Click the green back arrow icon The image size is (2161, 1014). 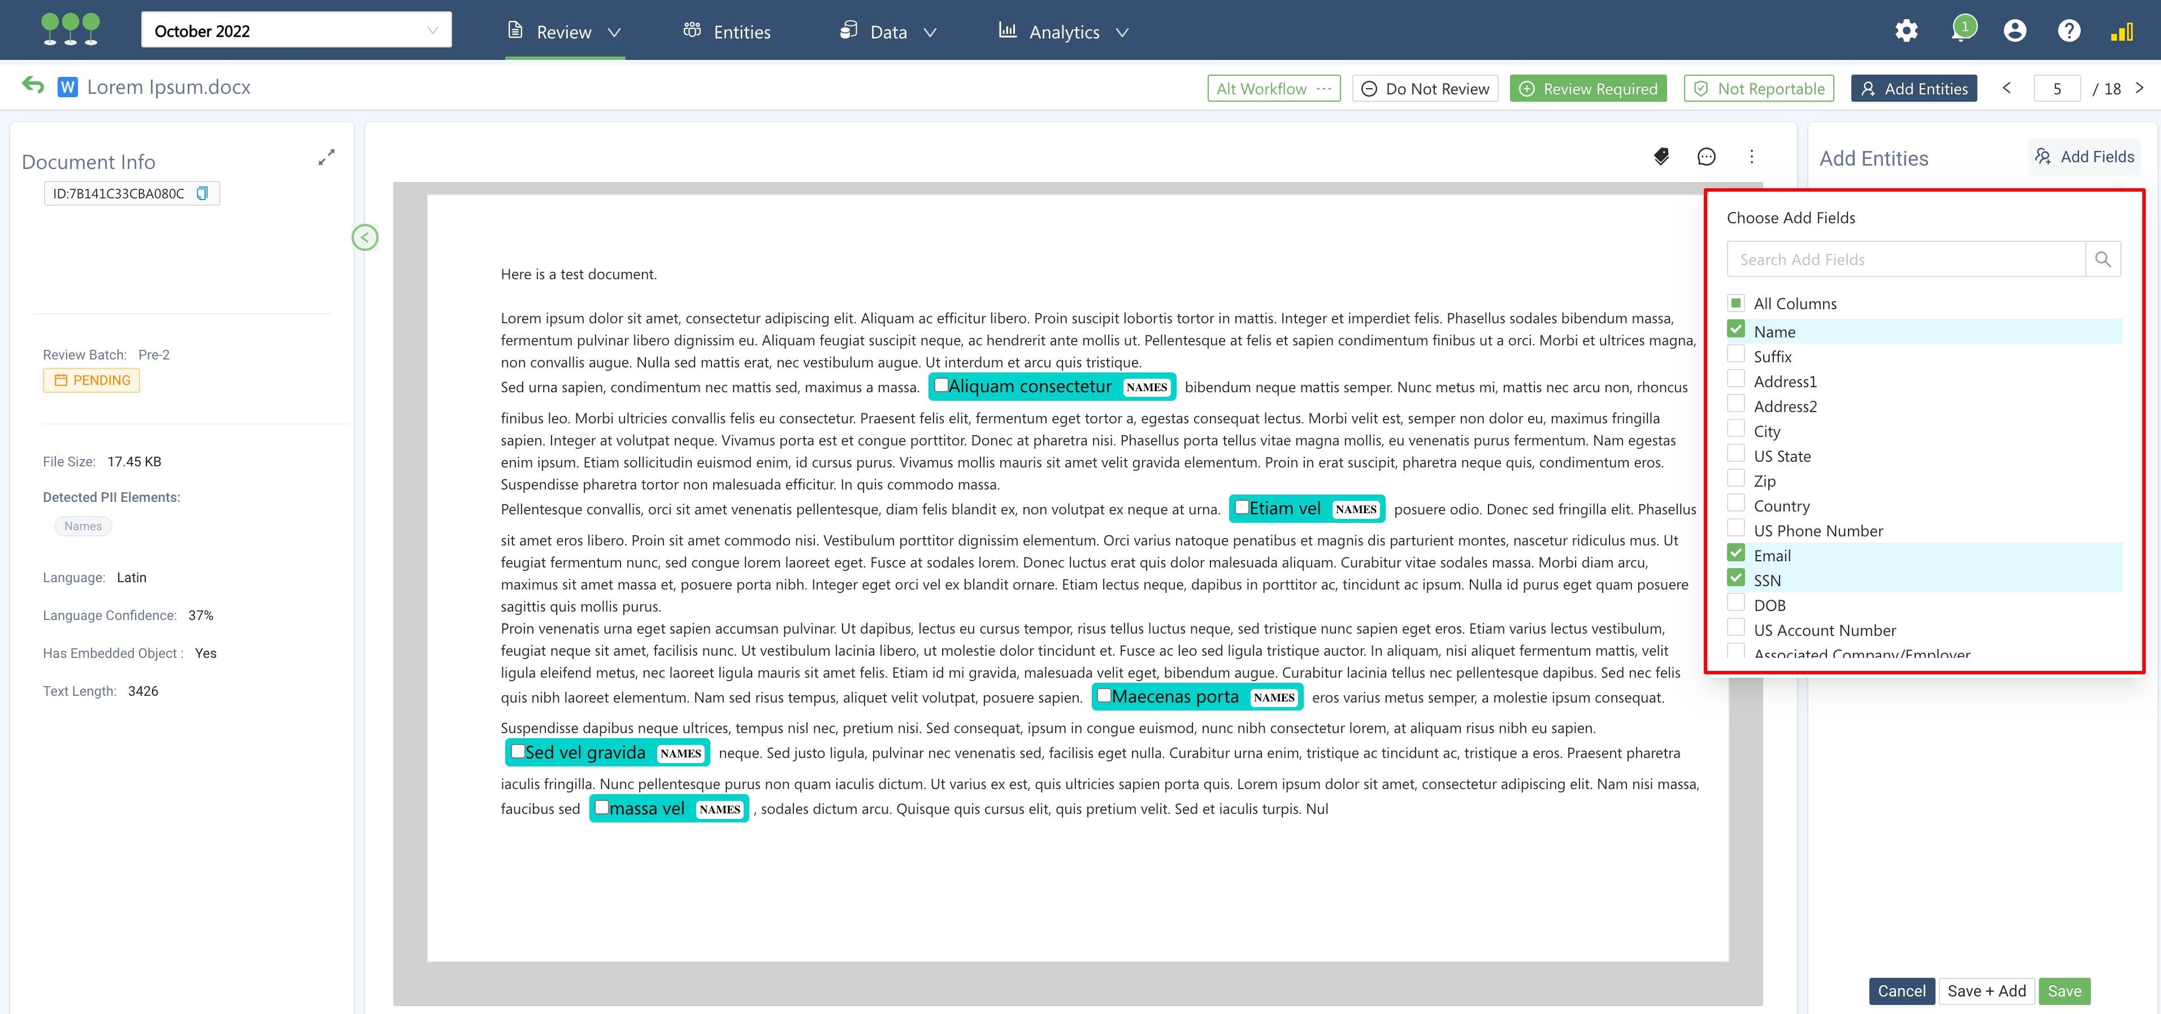click(x=33, y=85)
